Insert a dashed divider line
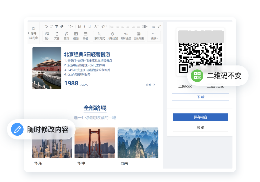 pyautogui.click(x=154, y=26)
